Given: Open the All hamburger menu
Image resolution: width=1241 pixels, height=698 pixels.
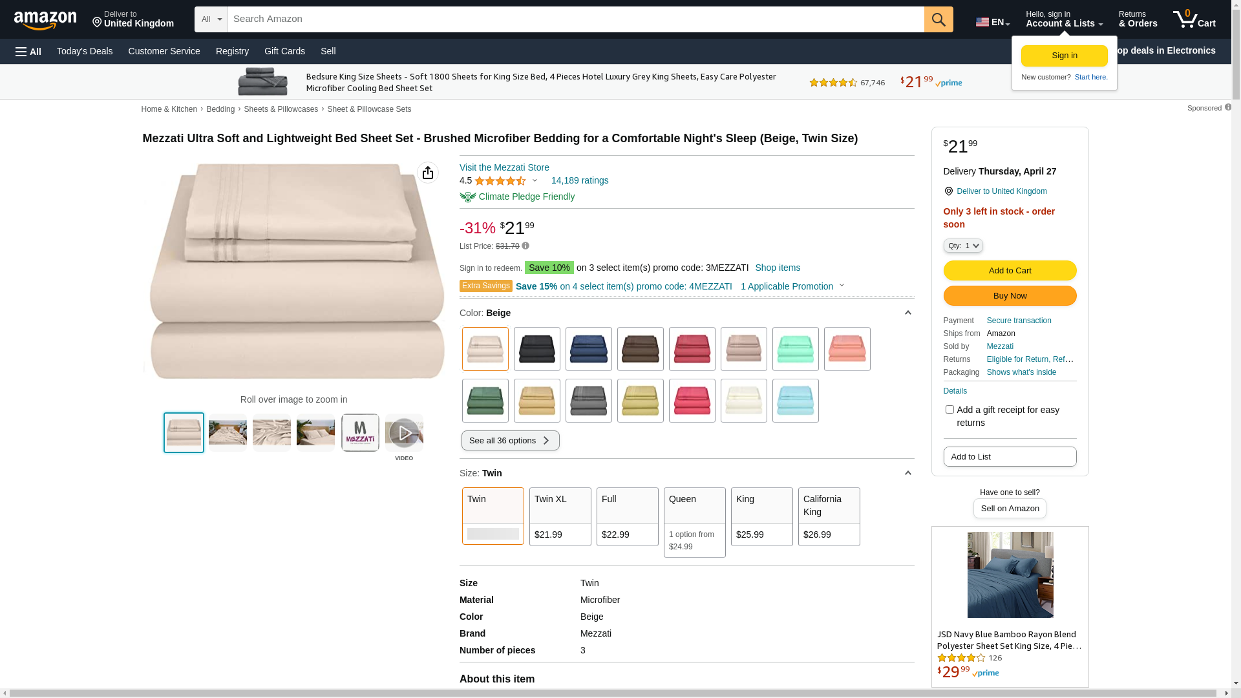Looking at the screenshot, I should click(x=28, y=52).
